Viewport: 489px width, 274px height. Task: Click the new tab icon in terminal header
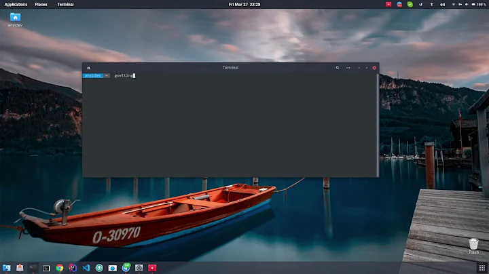click(x=88, y=68)
